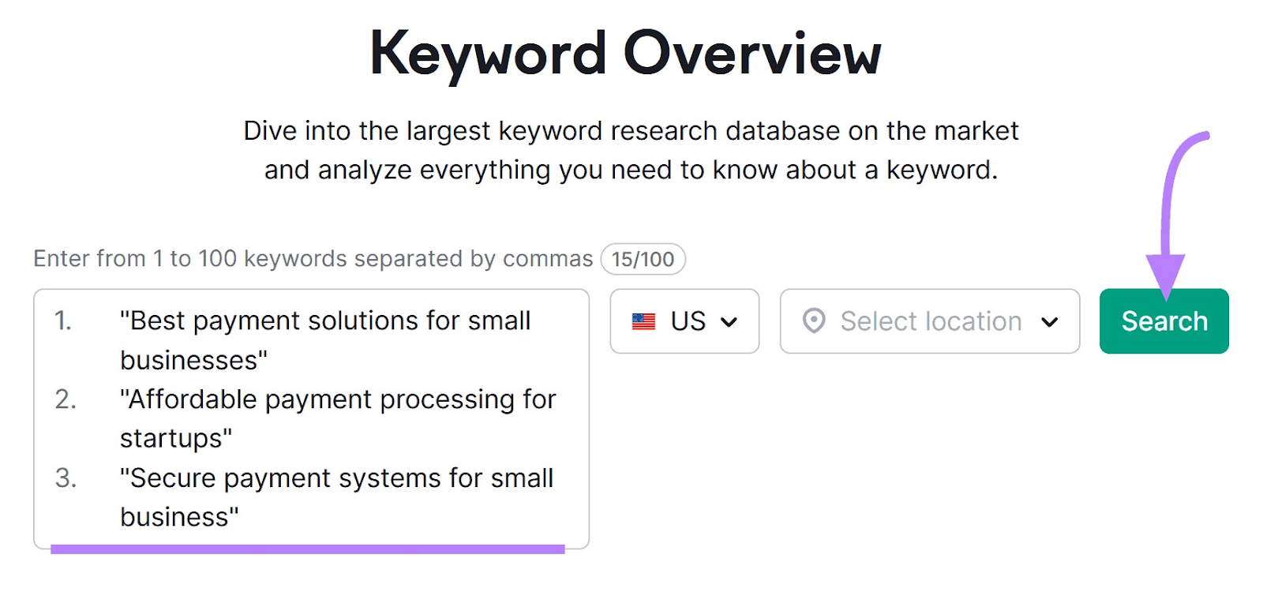This screenshot has height=596, width=1263.
Task: Expand the Select location dropdown
Action: coord(929,321)
